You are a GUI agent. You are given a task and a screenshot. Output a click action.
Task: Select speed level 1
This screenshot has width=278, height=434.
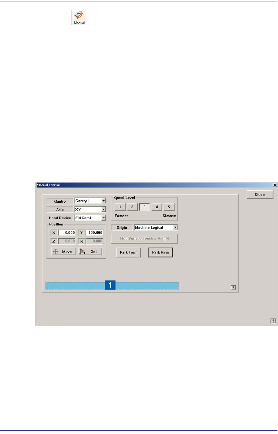point(120,207)
